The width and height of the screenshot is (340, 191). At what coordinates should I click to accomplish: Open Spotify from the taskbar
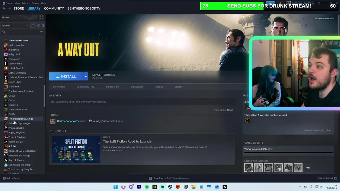click(x=147, y=187)
